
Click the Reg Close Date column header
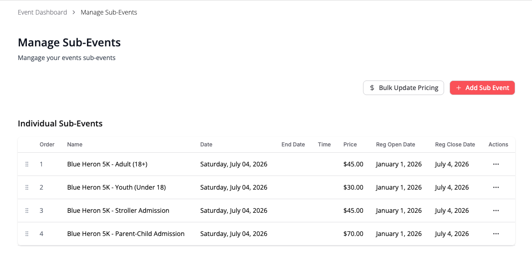click(x=455, y=145)
